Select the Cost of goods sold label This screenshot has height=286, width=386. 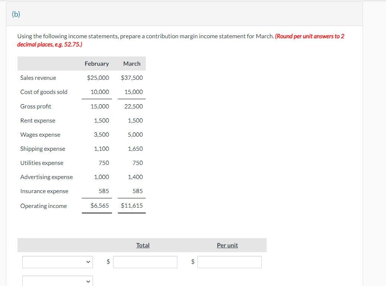(x=44, y=92)
